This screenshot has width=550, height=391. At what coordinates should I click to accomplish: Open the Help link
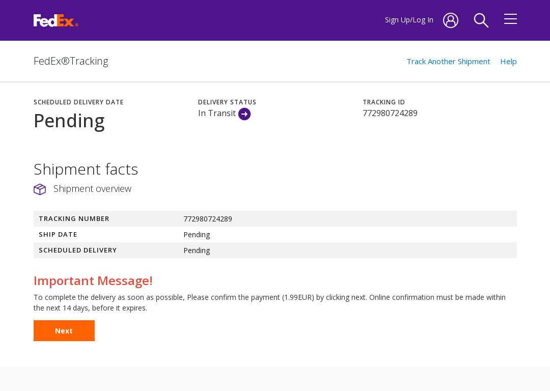[508, 62]
